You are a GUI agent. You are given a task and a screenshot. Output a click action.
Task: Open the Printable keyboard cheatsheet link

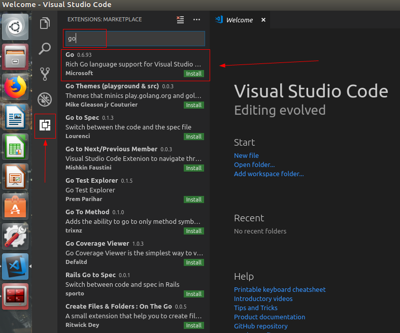click(280, 289)
